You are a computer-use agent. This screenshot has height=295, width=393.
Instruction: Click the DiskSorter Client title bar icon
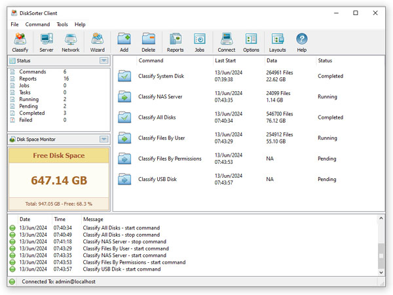pyautogui.click(x=14, y=13)
